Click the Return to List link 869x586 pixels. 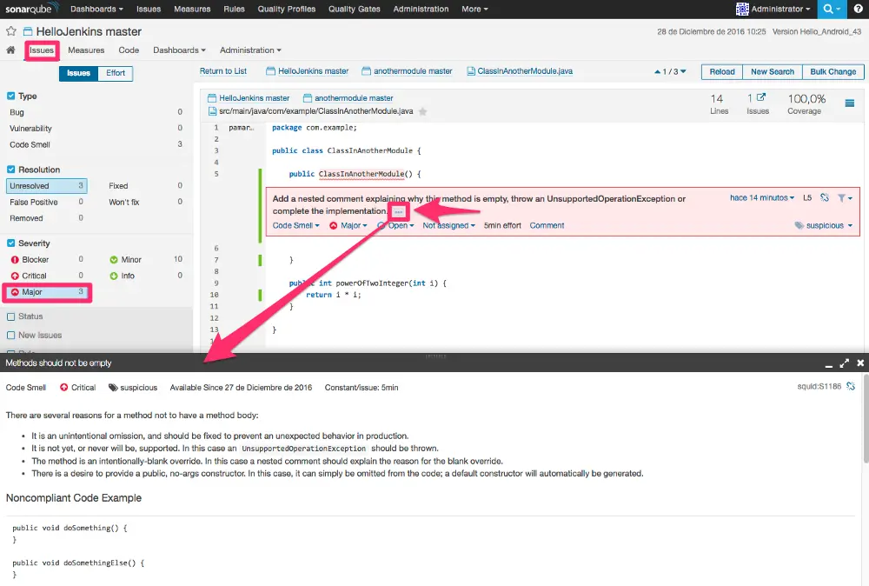(x=222, y=71)
